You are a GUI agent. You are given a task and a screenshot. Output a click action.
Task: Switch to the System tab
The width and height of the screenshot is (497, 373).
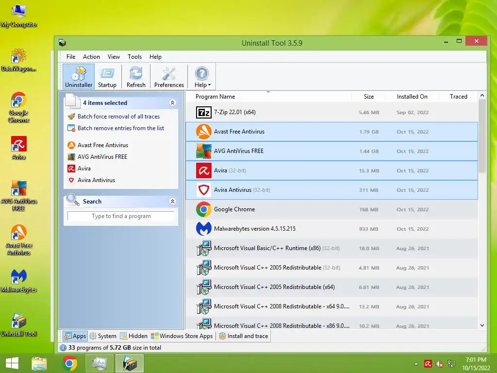[103, 336]
